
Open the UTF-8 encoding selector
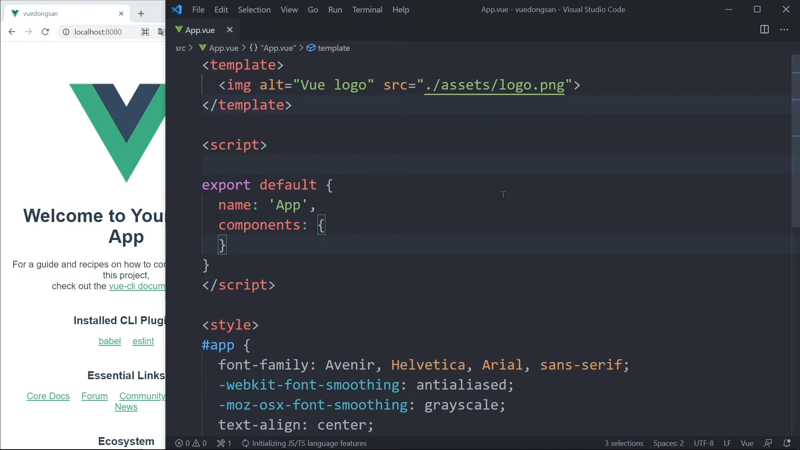pos(703,443)
